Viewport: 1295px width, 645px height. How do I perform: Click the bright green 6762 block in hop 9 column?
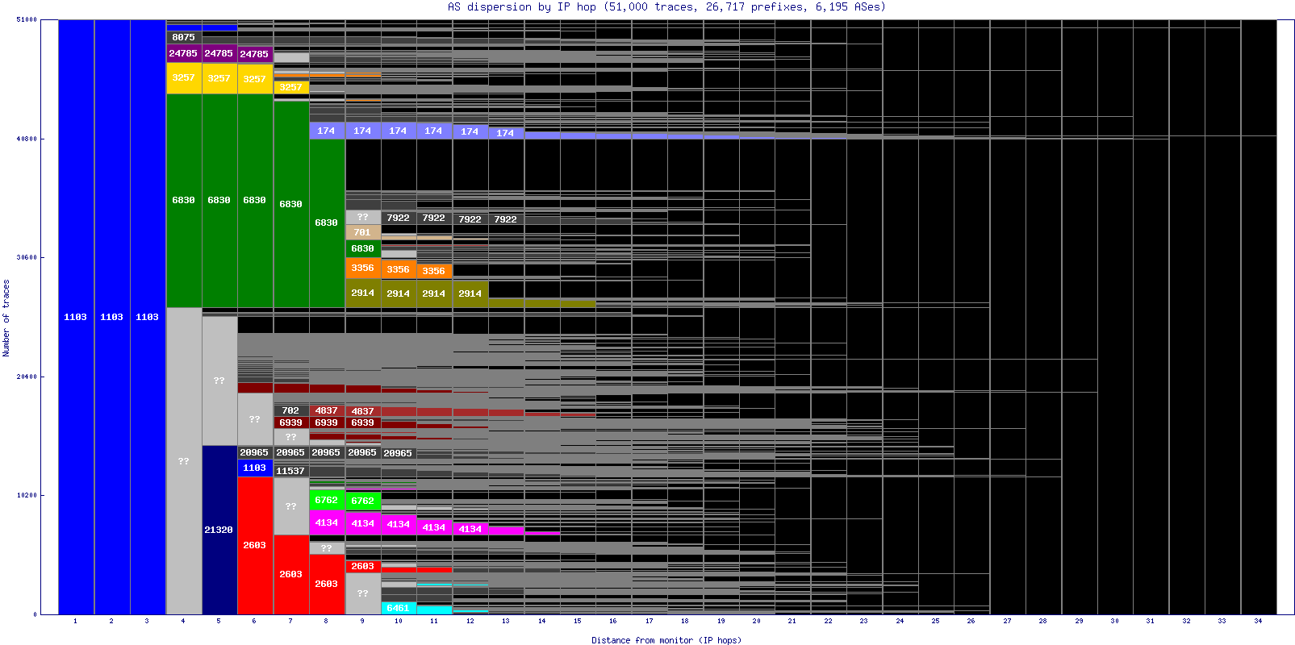coord(362,501)
